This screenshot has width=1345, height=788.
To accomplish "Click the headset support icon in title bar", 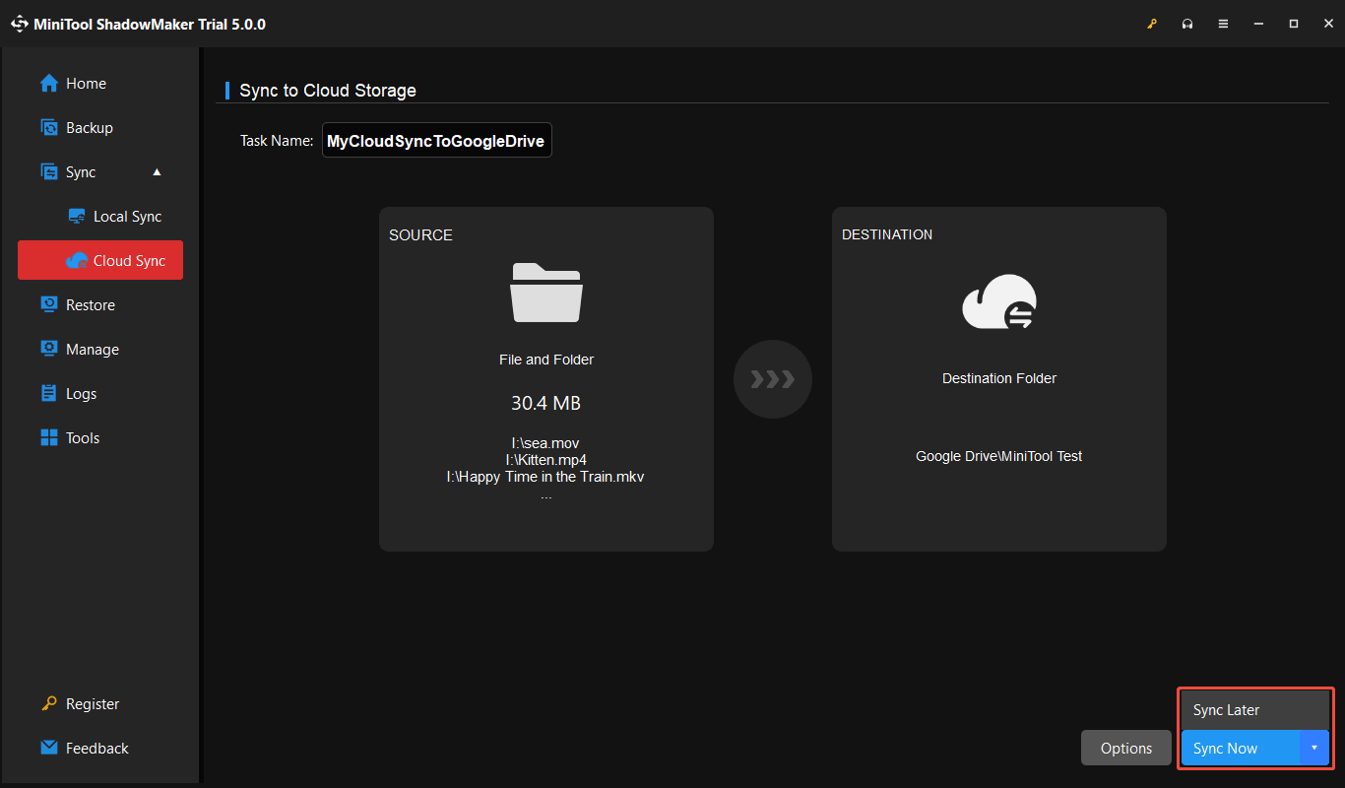I will [x=1188, y=24].
